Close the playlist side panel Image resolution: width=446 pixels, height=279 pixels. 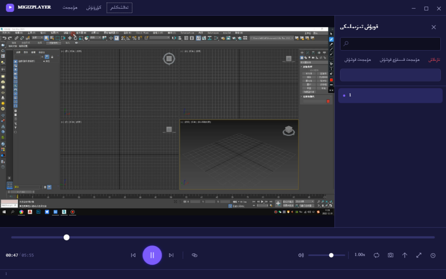(x=433, y=27)
